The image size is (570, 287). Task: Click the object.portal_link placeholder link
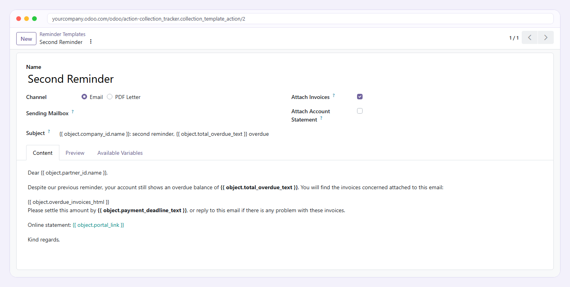(99, 225)
